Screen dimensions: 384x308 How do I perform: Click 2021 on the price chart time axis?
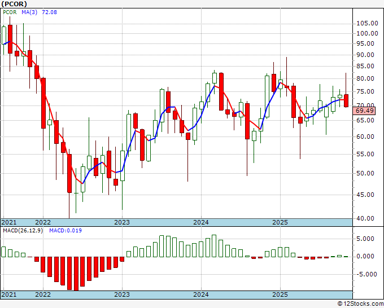9,222
